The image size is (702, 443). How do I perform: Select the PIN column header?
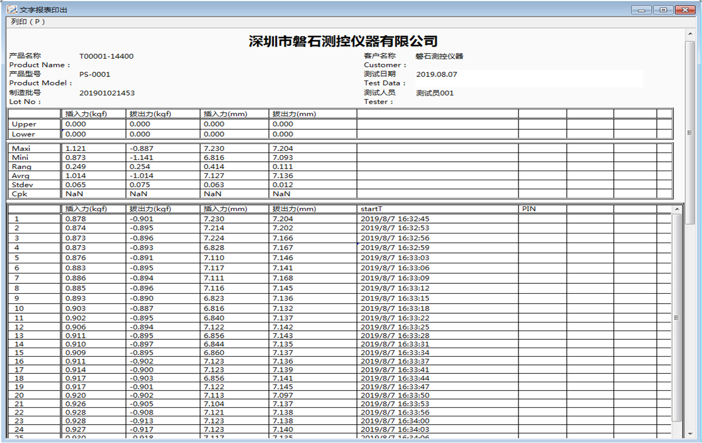coord(529,209)
